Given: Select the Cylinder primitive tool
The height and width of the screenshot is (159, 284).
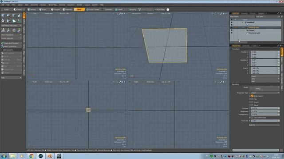Looking at the screenshot, I should click(x=14, y=16).
